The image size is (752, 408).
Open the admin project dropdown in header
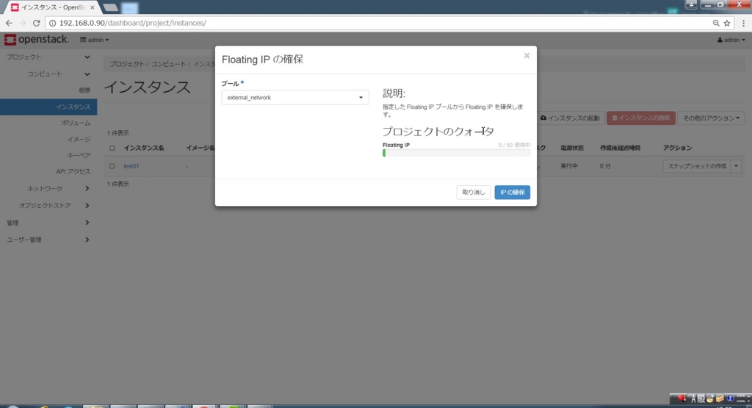point(95,40)
